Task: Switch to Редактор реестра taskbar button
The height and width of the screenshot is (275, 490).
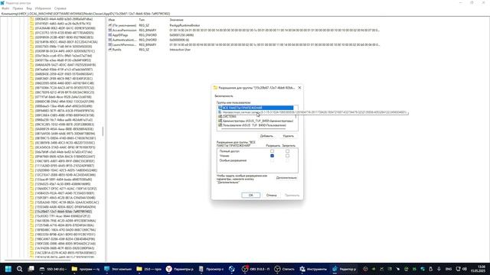Action: point(344,269)
